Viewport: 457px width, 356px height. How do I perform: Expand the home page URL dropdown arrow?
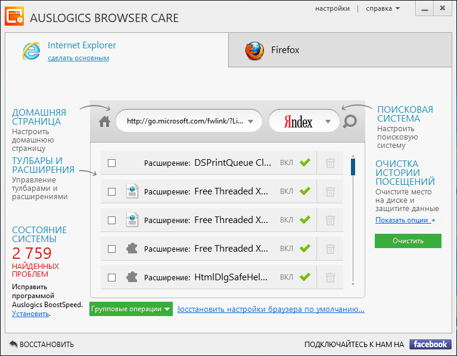251,122
